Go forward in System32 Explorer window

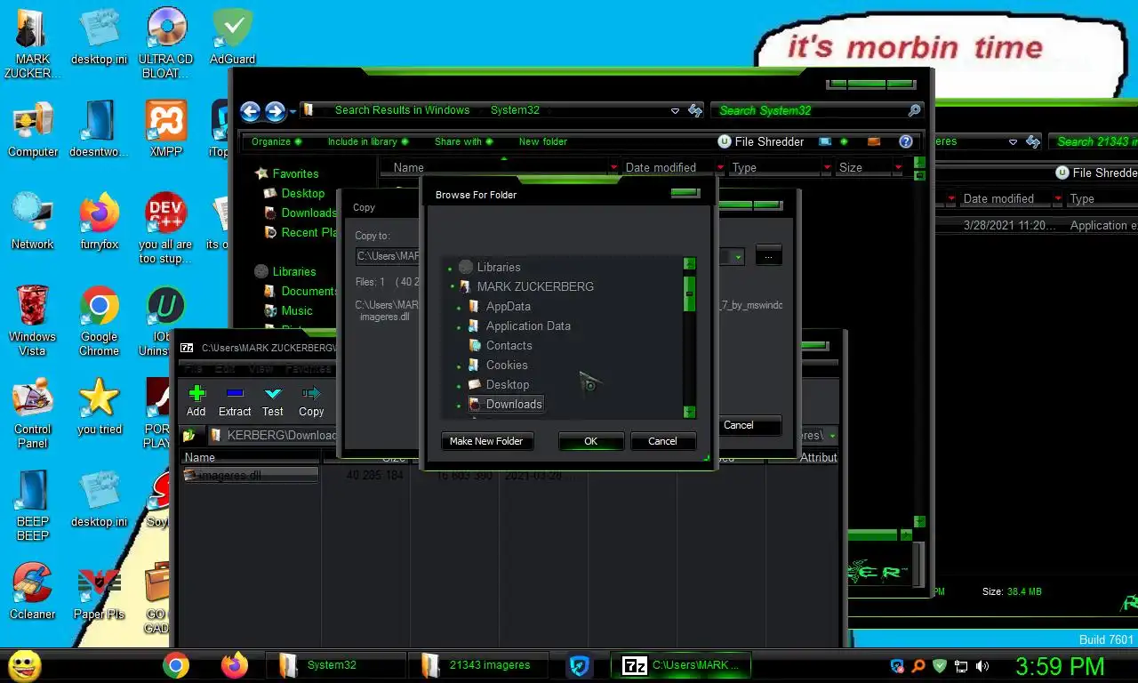click(275, 111)
